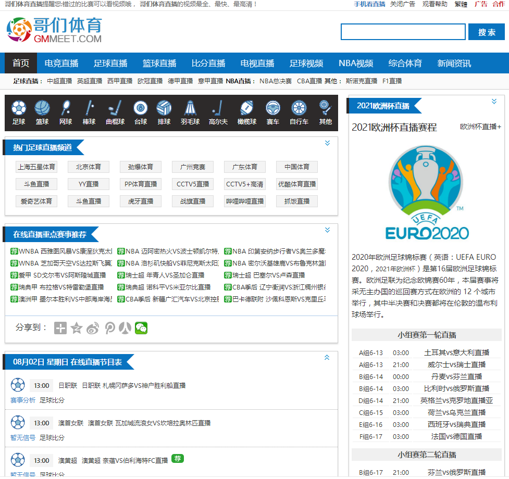The width and height of the screenshot is (509, 479).
Task: Open 土耳其vs意大利直播 match link
Action: point(457,352)
